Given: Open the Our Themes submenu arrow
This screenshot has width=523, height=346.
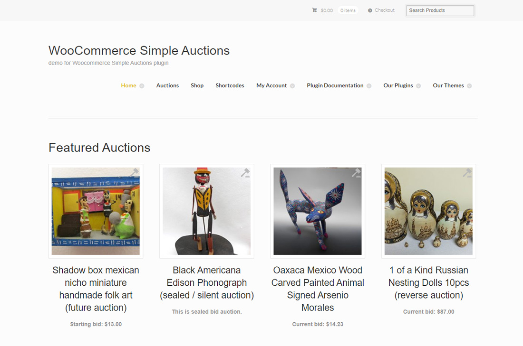Looking at the screenshot, I should pyautogui.click(x=469, y=86).
